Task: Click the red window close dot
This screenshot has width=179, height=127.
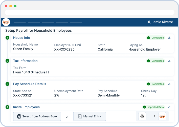Action: pyautogui.click(x=6, y=6)
